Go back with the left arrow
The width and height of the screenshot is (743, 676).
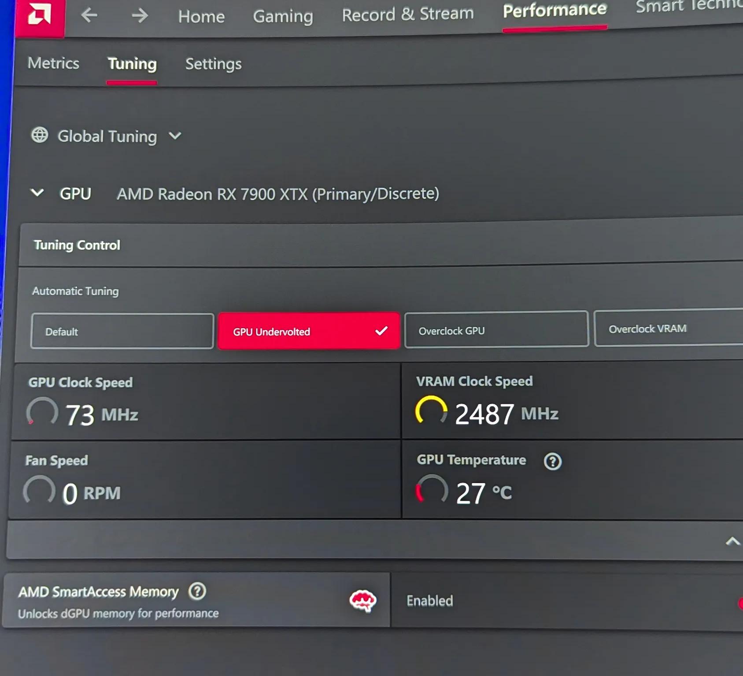tap(89, 15)
